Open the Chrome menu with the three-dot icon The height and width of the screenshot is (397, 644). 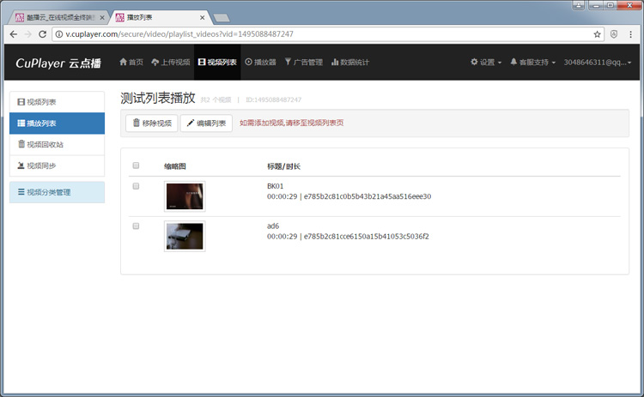coord(632,34)
